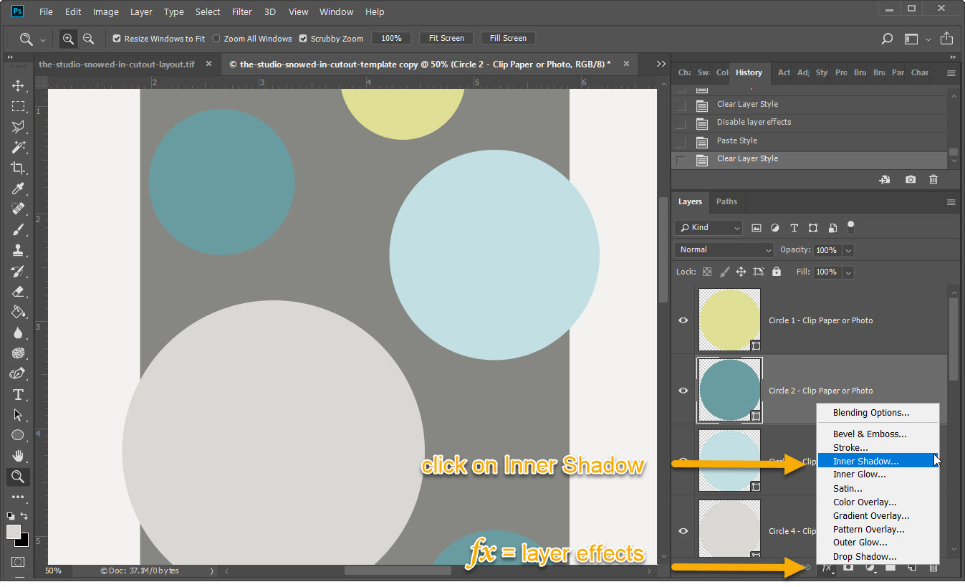Hide the Circle 1 layer

pyautogui.click(x=683, y=320)
